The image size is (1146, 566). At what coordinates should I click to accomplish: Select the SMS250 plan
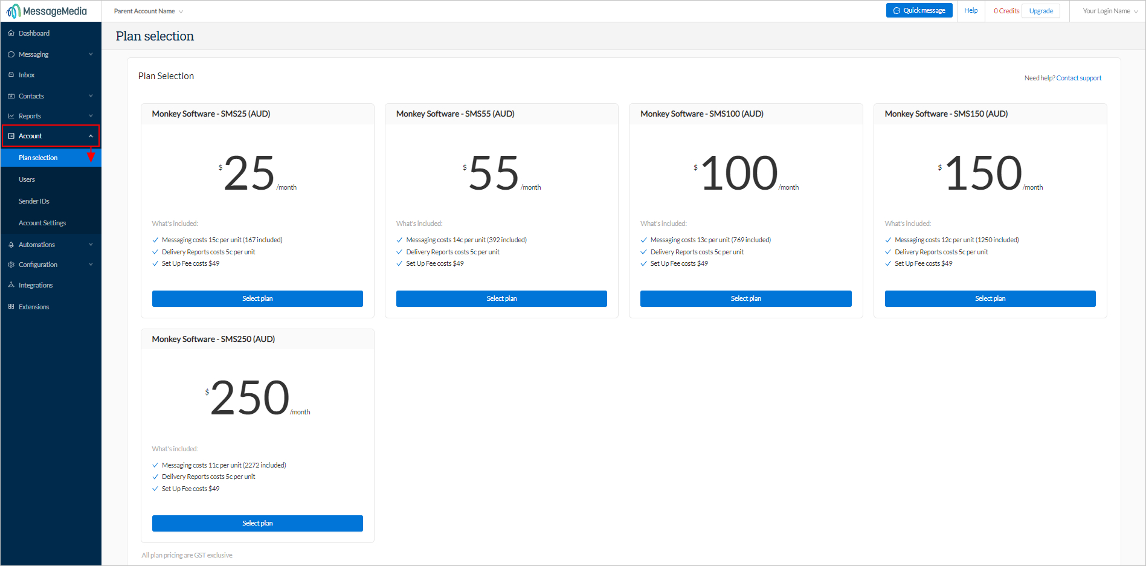click(x=257, y=524)
